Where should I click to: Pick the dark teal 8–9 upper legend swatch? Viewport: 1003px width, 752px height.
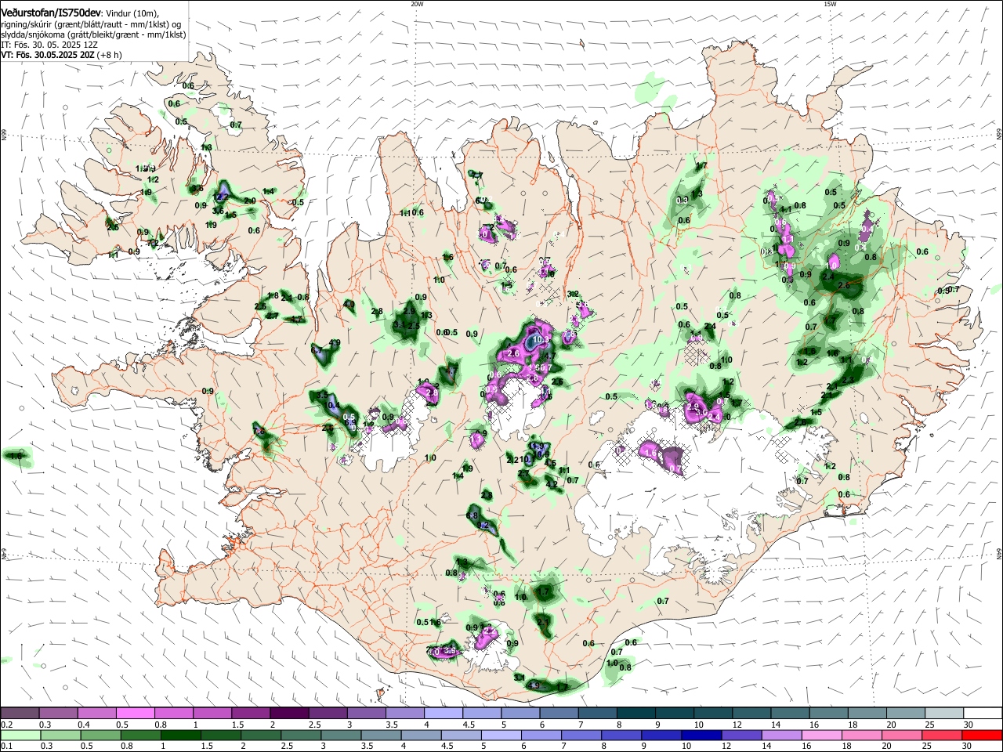(x=636, y=714)
